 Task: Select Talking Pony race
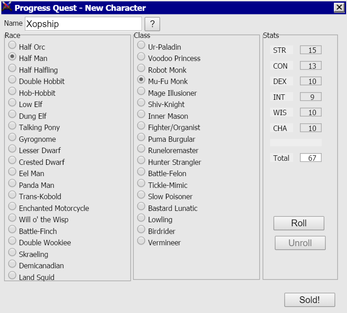click(x=12, y=126)
